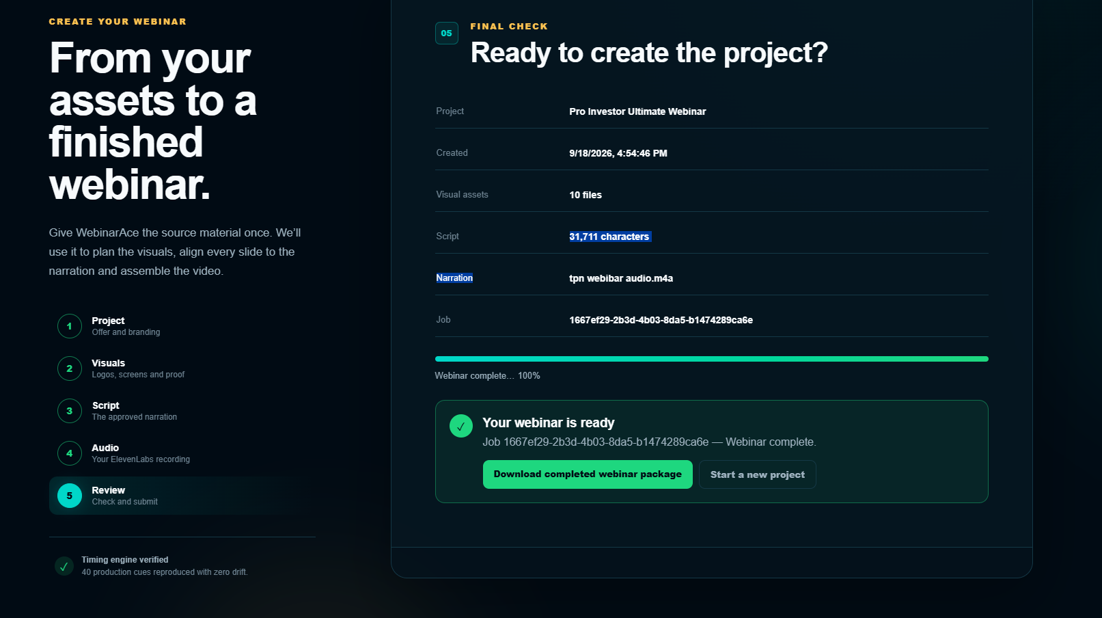Click the 'Ready to create the project?' heading
Viewport: 1102px width, 618px height.
649,53
